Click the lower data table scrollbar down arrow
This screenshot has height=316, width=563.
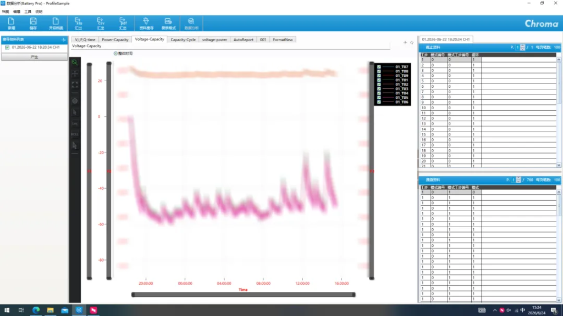pos(559,300)
